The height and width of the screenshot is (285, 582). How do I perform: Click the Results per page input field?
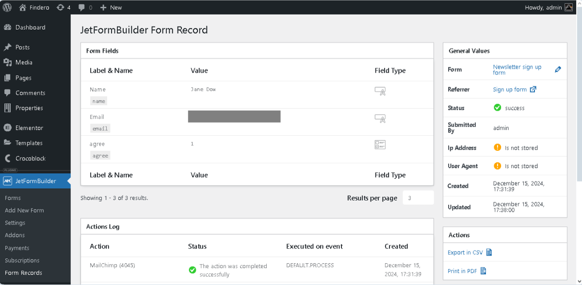[x=418, y=198]
